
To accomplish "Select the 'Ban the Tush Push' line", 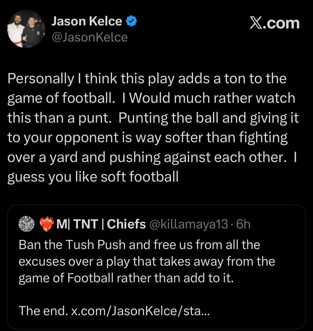I will (139, 245).
